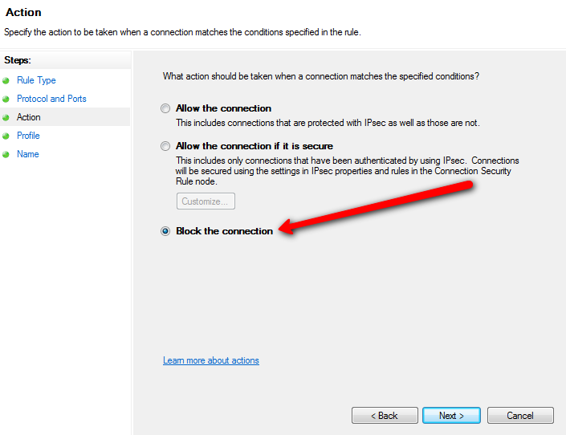Click the green bullet beside Action step
Screen dimensions: 566x435
tap(6, 117)
